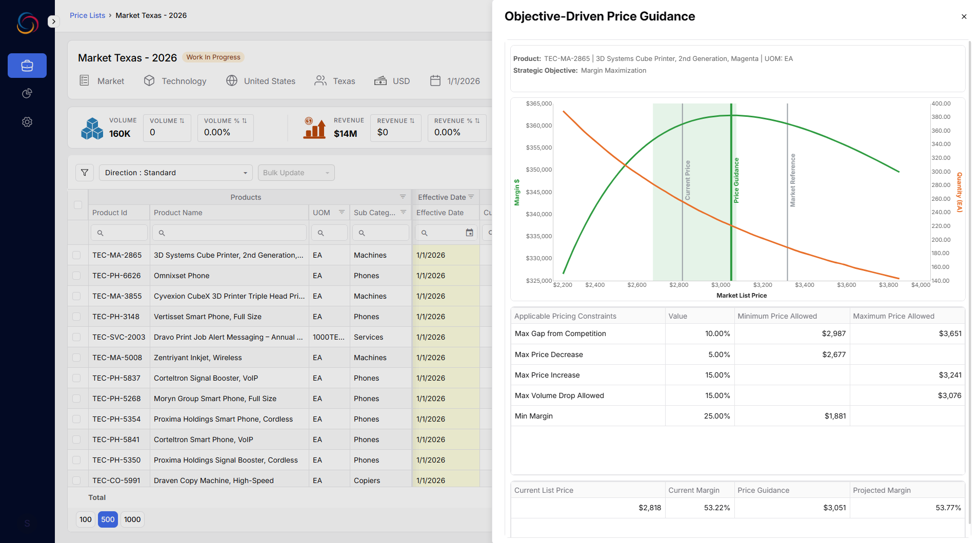
Task: Sort by REVENUE % arrows icon
Action: 477,121
